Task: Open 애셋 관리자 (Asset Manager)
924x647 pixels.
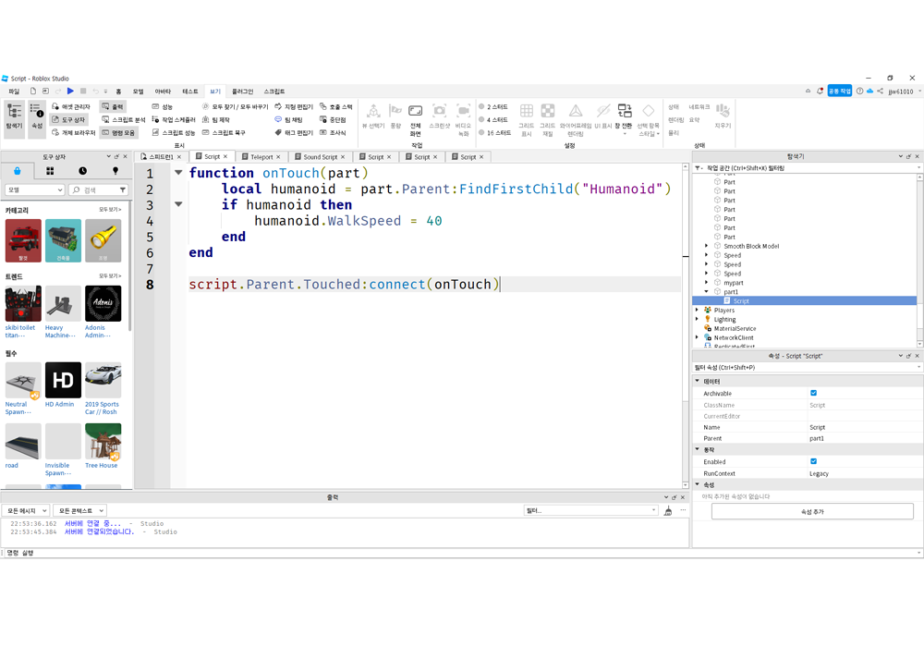Action: 71,106
